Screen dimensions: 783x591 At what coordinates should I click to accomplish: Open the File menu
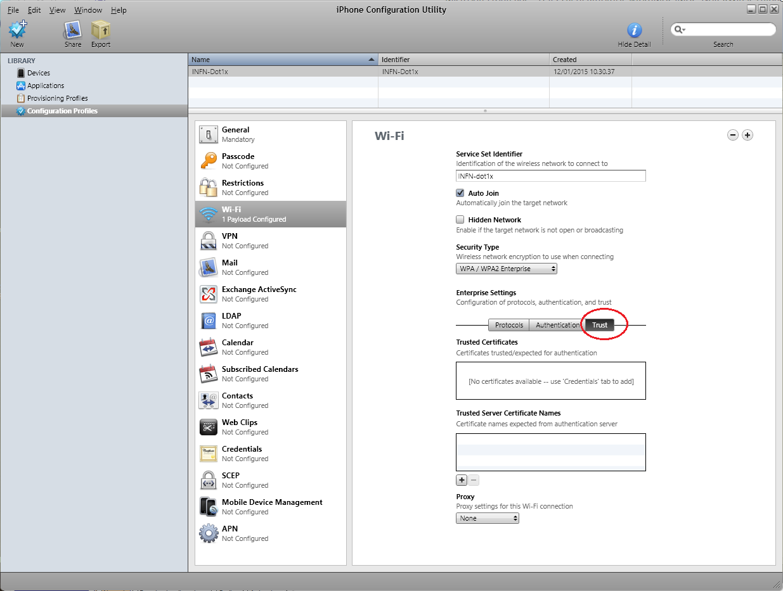pos(13,10)
